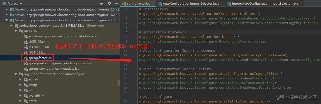Click the aop package folder icon
321x104 pixels.
tap(26, 90)
